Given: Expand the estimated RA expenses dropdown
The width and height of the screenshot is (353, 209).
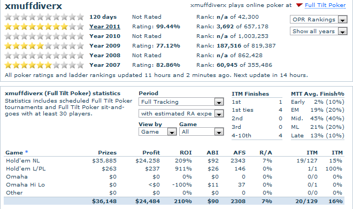Looking at the screenshot, I should coord(181,114).
